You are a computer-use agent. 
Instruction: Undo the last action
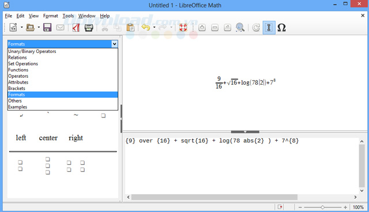pyautogui.click(x=146, y=28)
